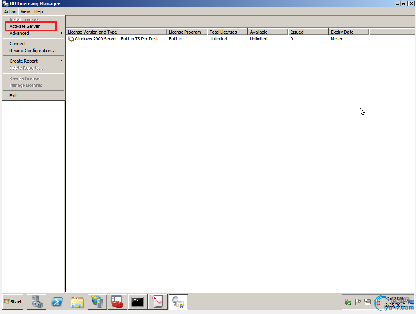The height and width of the screenshot is (314, 416).
Task: Sort by License Version and Type column
Action: tap(116, 32)
